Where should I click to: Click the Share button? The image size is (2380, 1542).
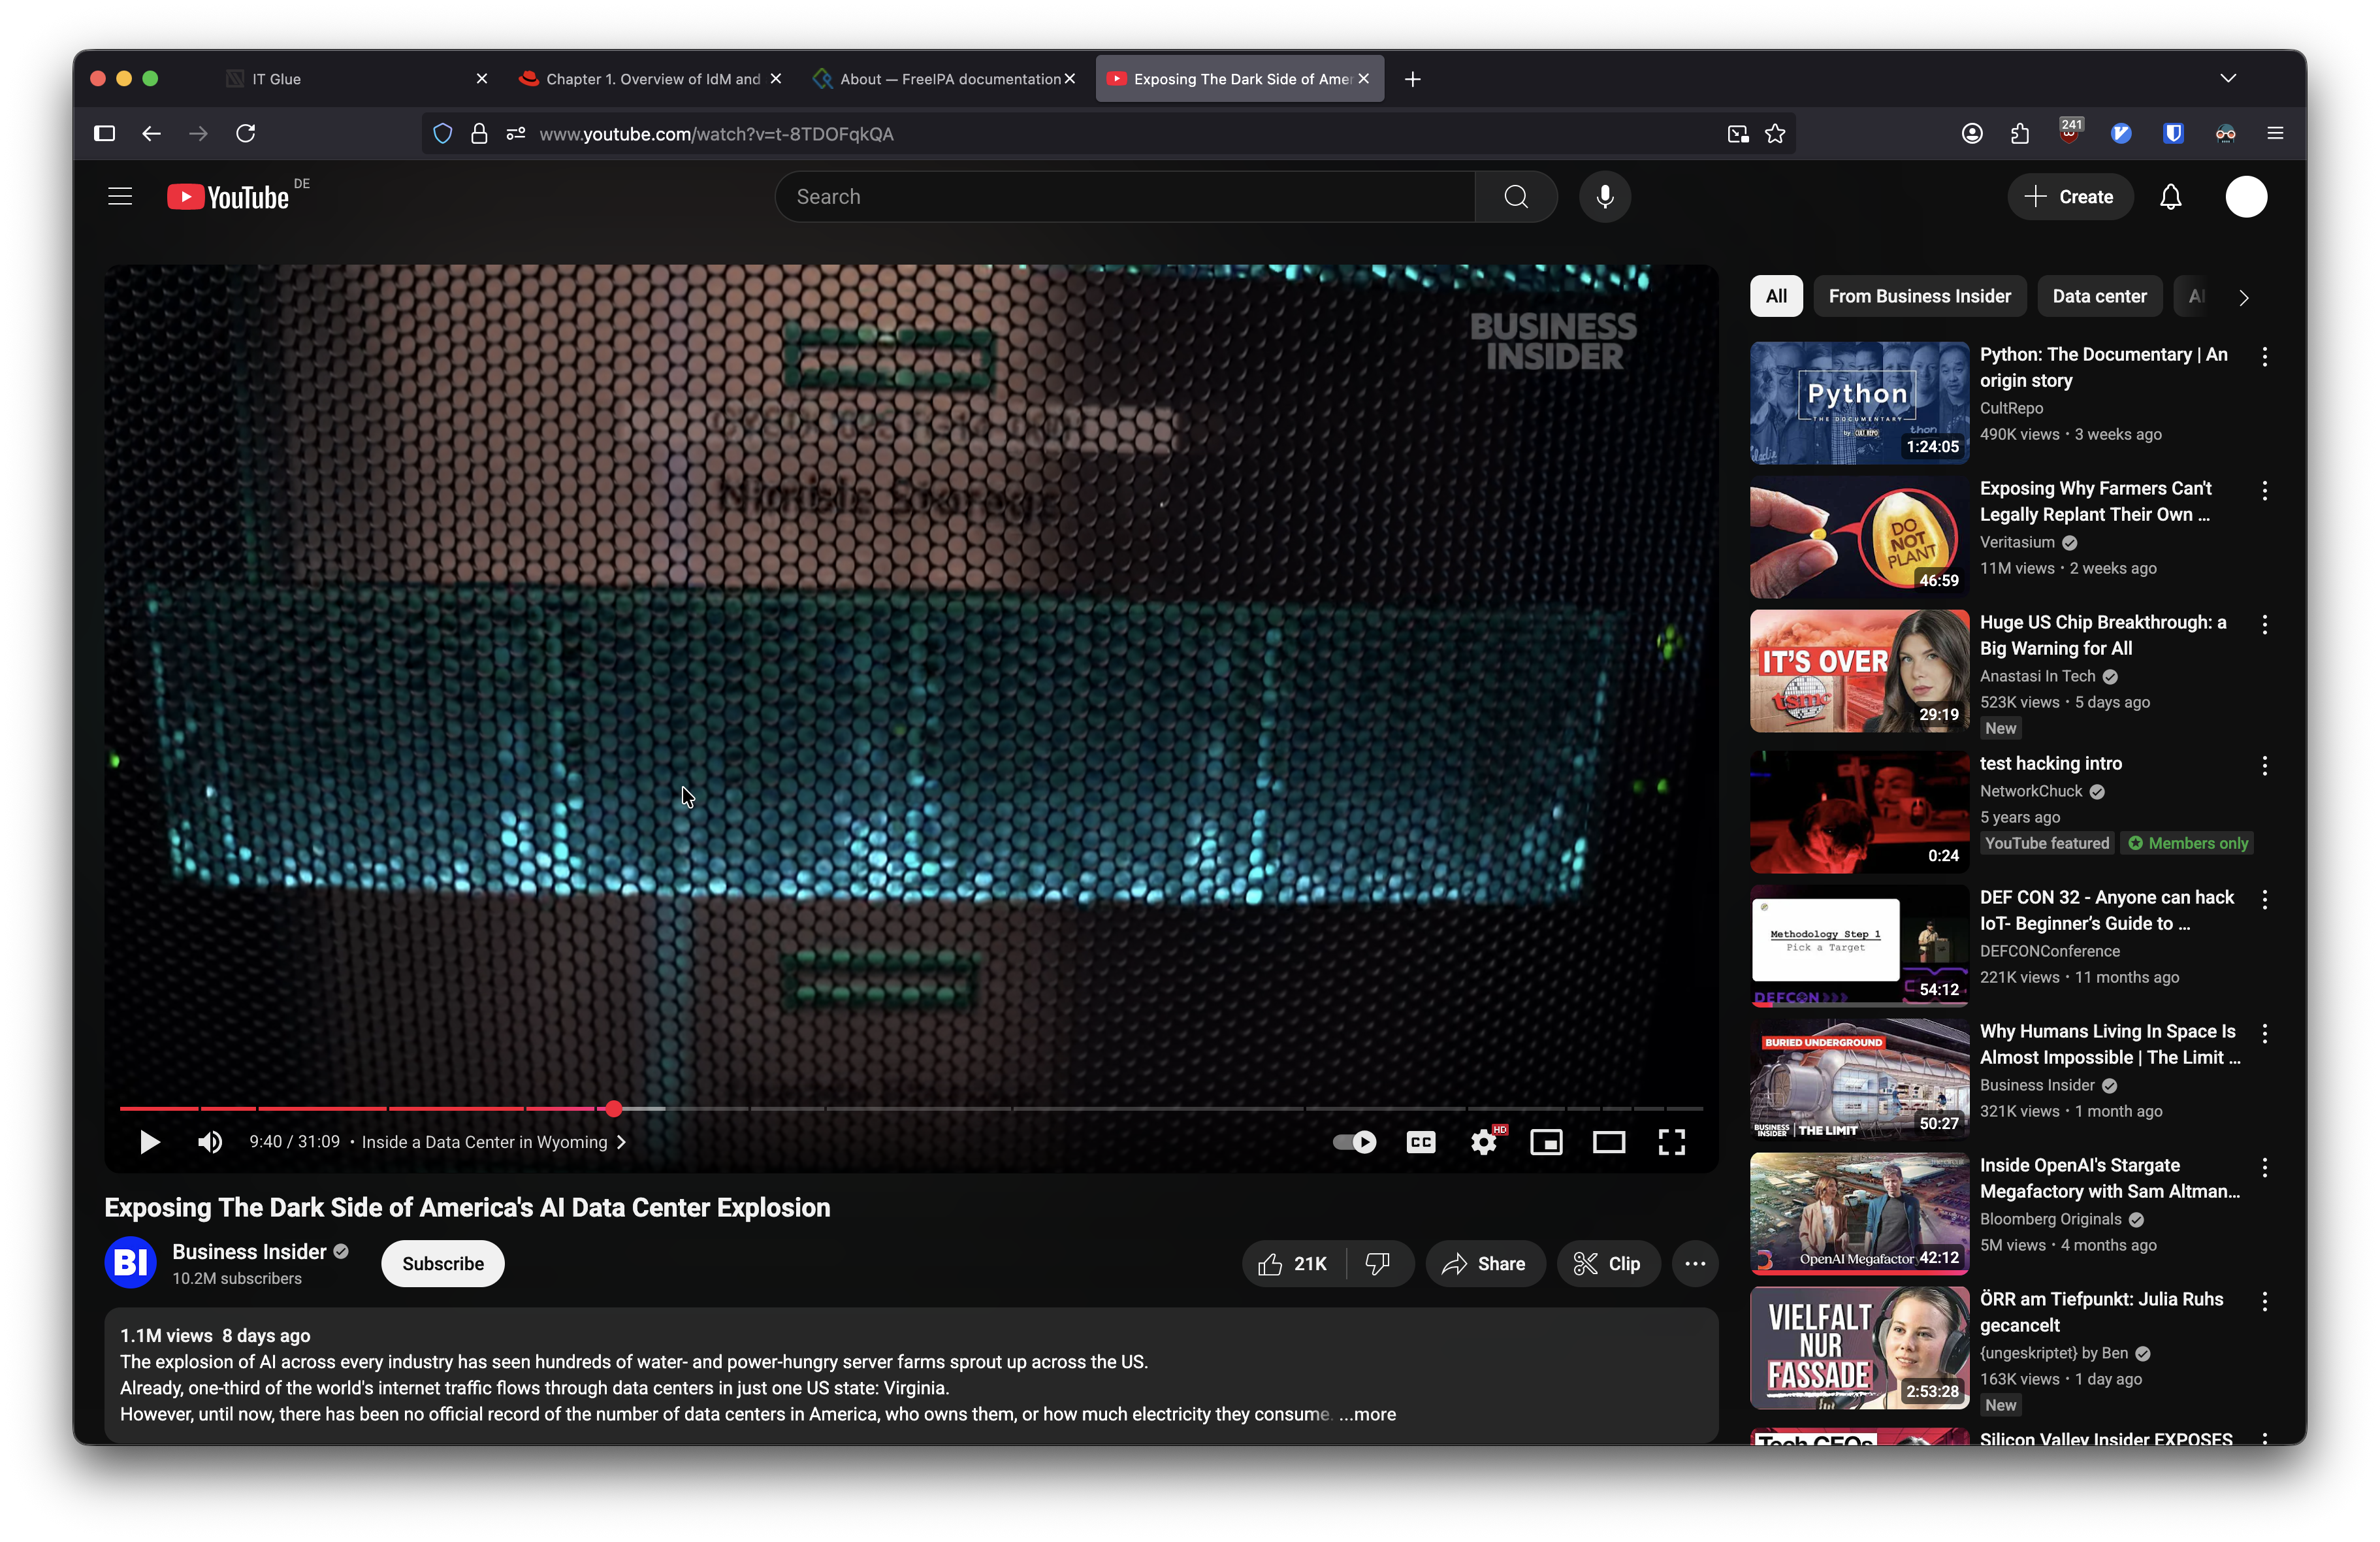point(1484,1264)
